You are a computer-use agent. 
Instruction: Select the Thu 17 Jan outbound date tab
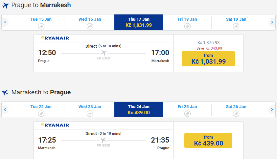138,22
